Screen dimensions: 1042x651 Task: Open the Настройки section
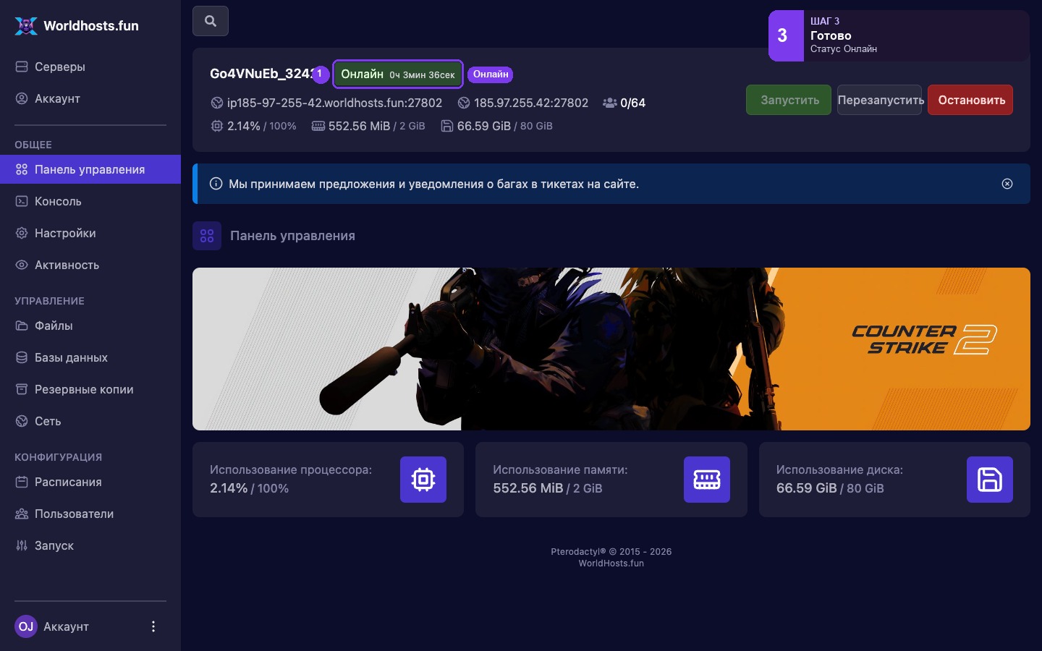90,233
